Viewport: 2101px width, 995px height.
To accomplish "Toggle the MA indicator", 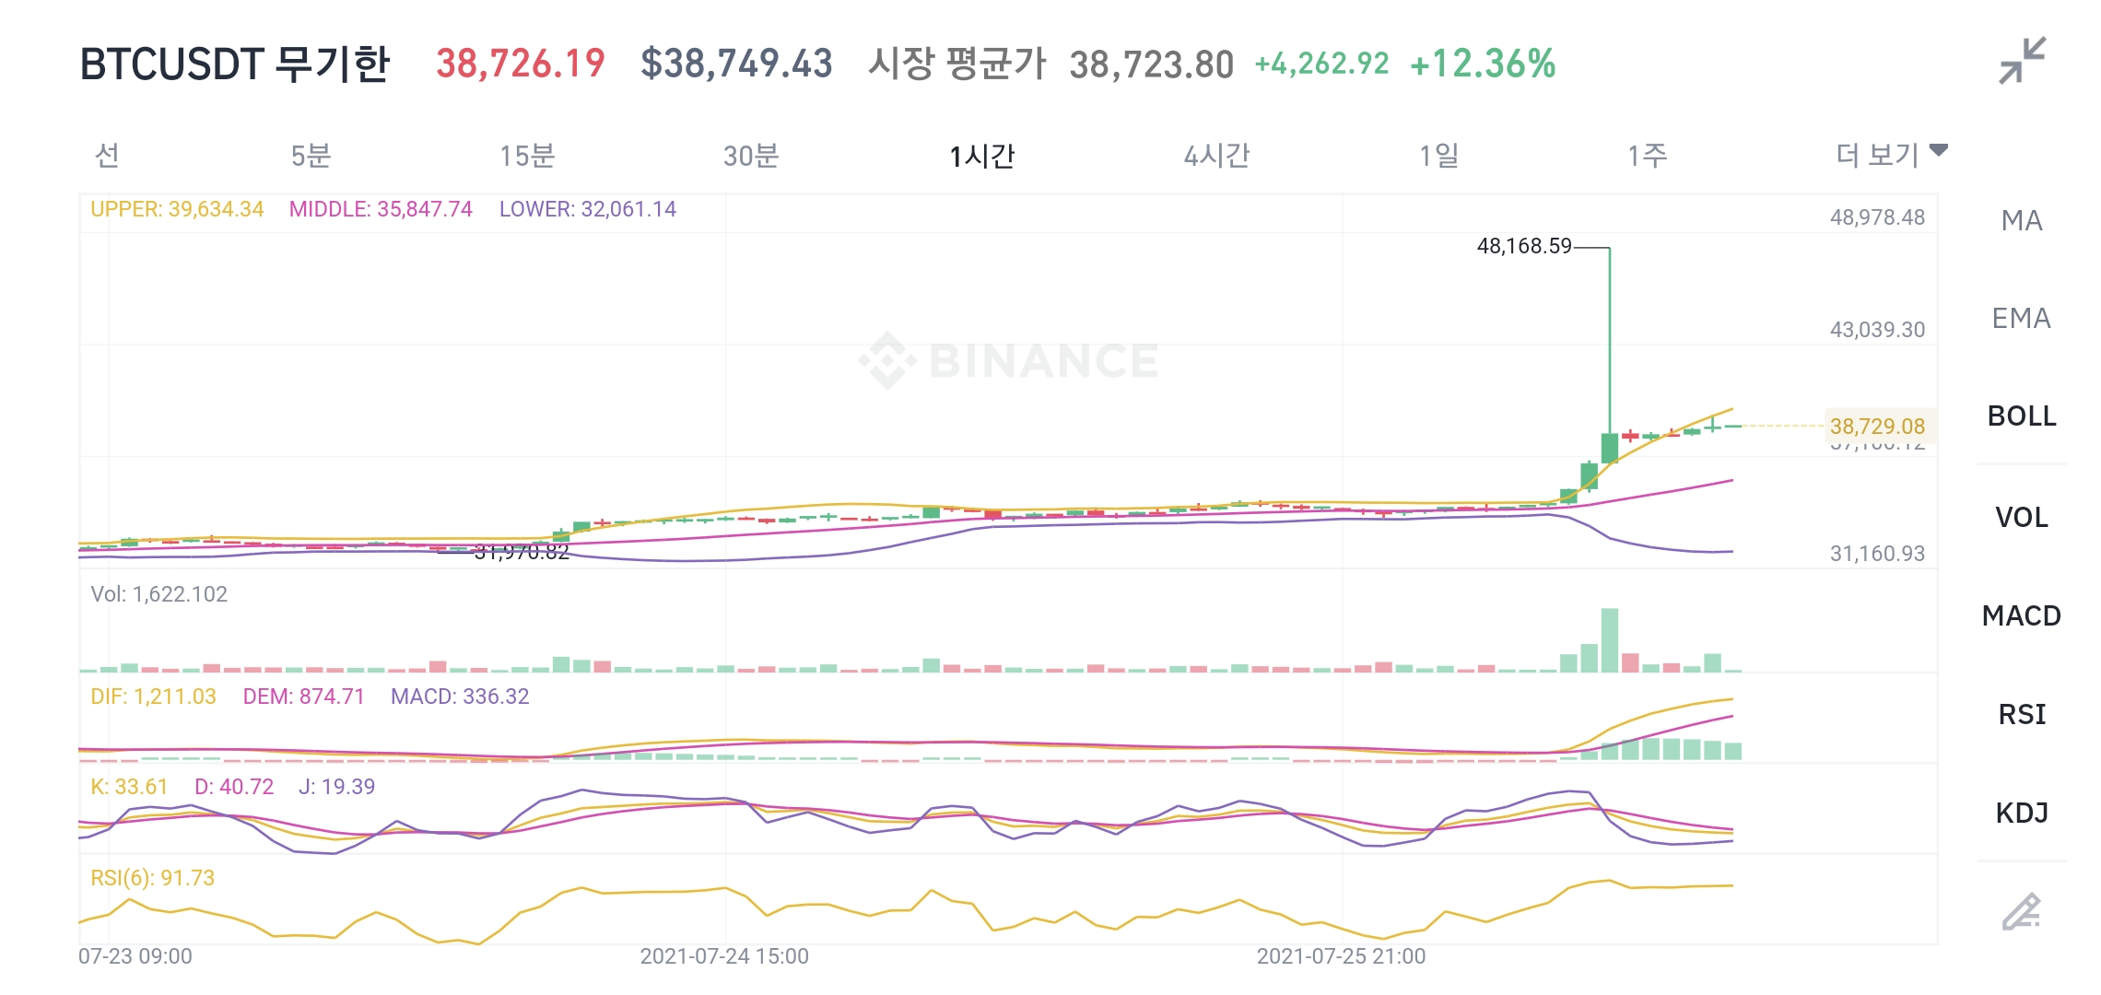I will pyautogui.click(x=2022, y=221).
